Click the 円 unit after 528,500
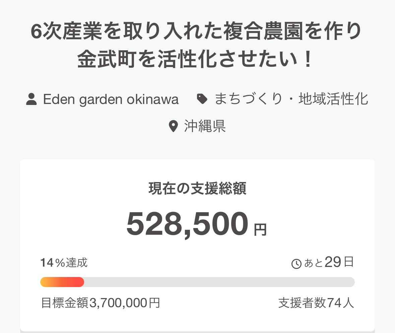This screenshot has width=395, height=333. [x=260, y=230]
